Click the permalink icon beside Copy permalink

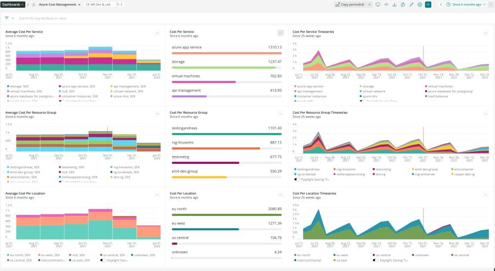pyautogui.click(x=338, y=5)
